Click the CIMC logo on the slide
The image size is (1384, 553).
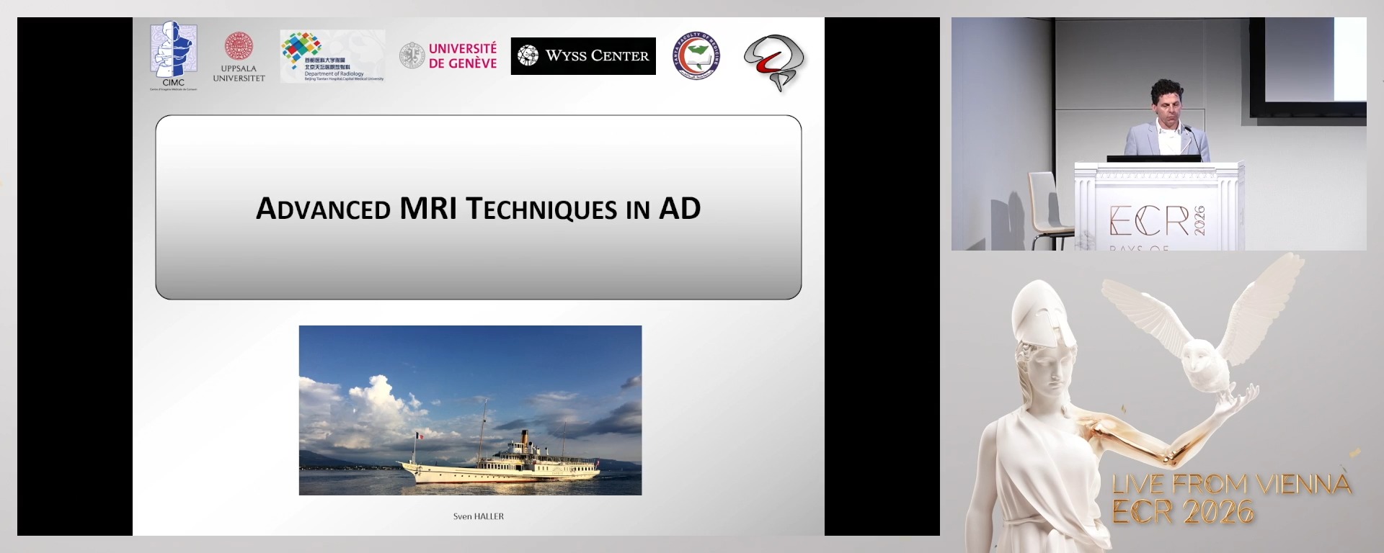click(173, 55)
